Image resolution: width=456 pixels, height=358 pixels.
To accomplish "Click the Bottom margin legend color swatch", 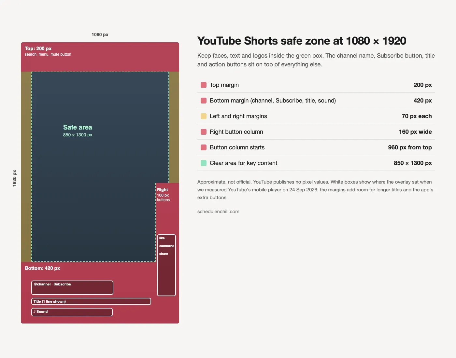I will [x=204, y=101].
